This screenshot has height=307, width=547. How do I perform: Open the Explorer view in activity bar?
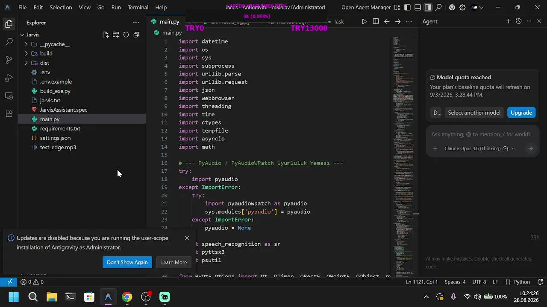tap(9, 24)
